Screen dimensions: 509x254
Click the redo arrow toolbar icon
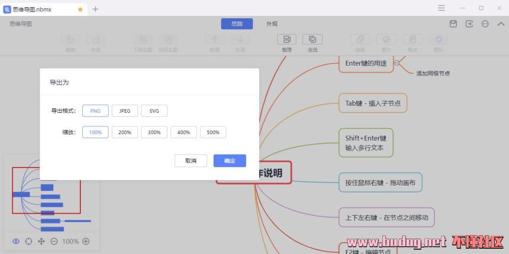(x=96, y=40)
